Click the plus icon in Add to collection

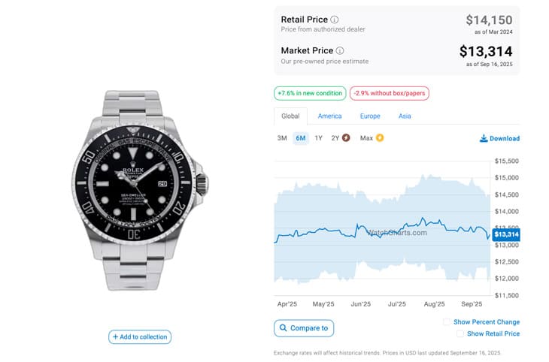click(x=116, y=337)
